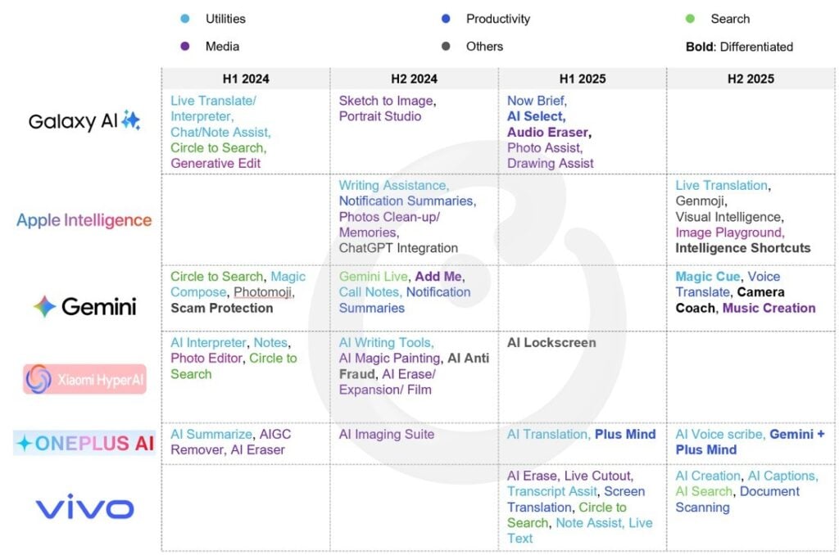The height and width of the screenshot is (555, 839).
Task: Click the ChatGPT Integration entry
Action: coord(398,248)
